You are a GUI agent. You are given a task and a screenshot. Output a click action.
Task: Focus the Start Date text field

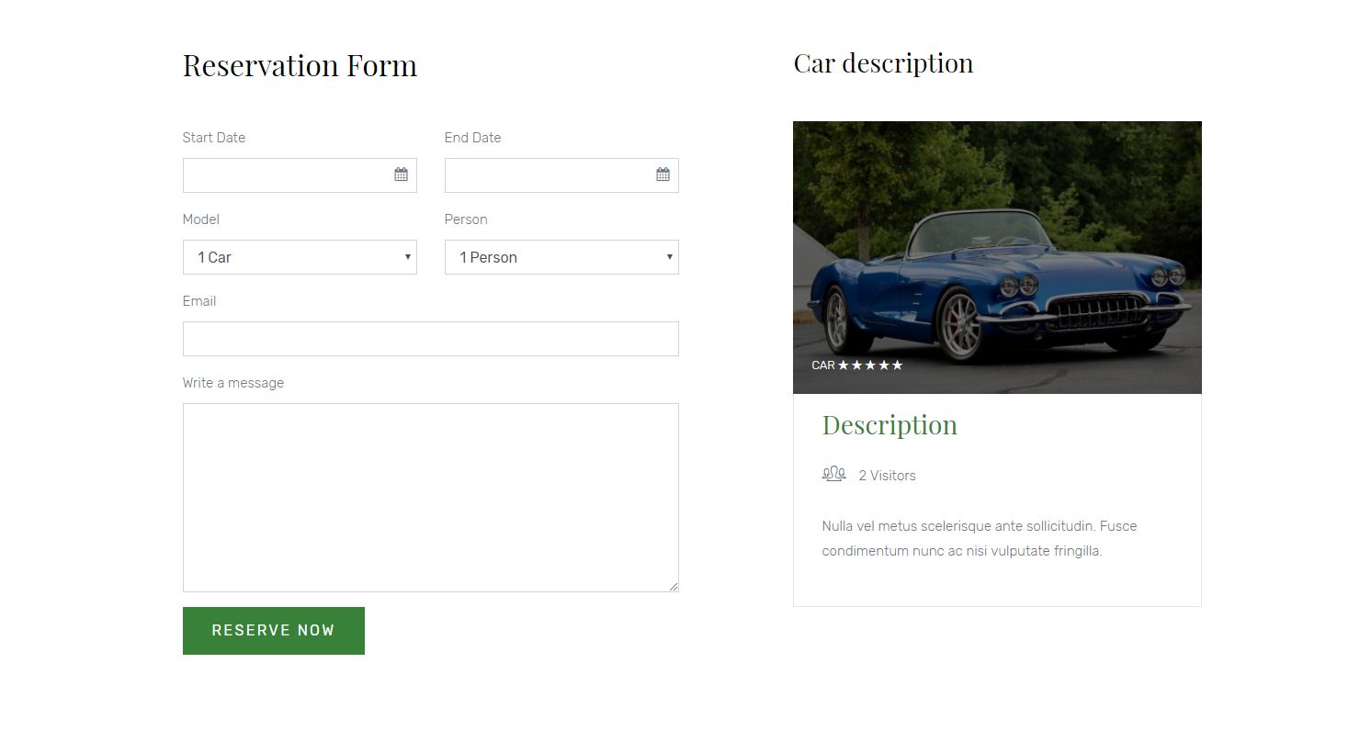287,175
